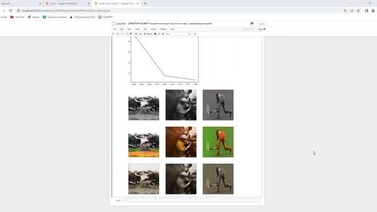Screen dimensions: 377x212
Task: Switch to the first browser tab
Action: [x=21, y=4]
